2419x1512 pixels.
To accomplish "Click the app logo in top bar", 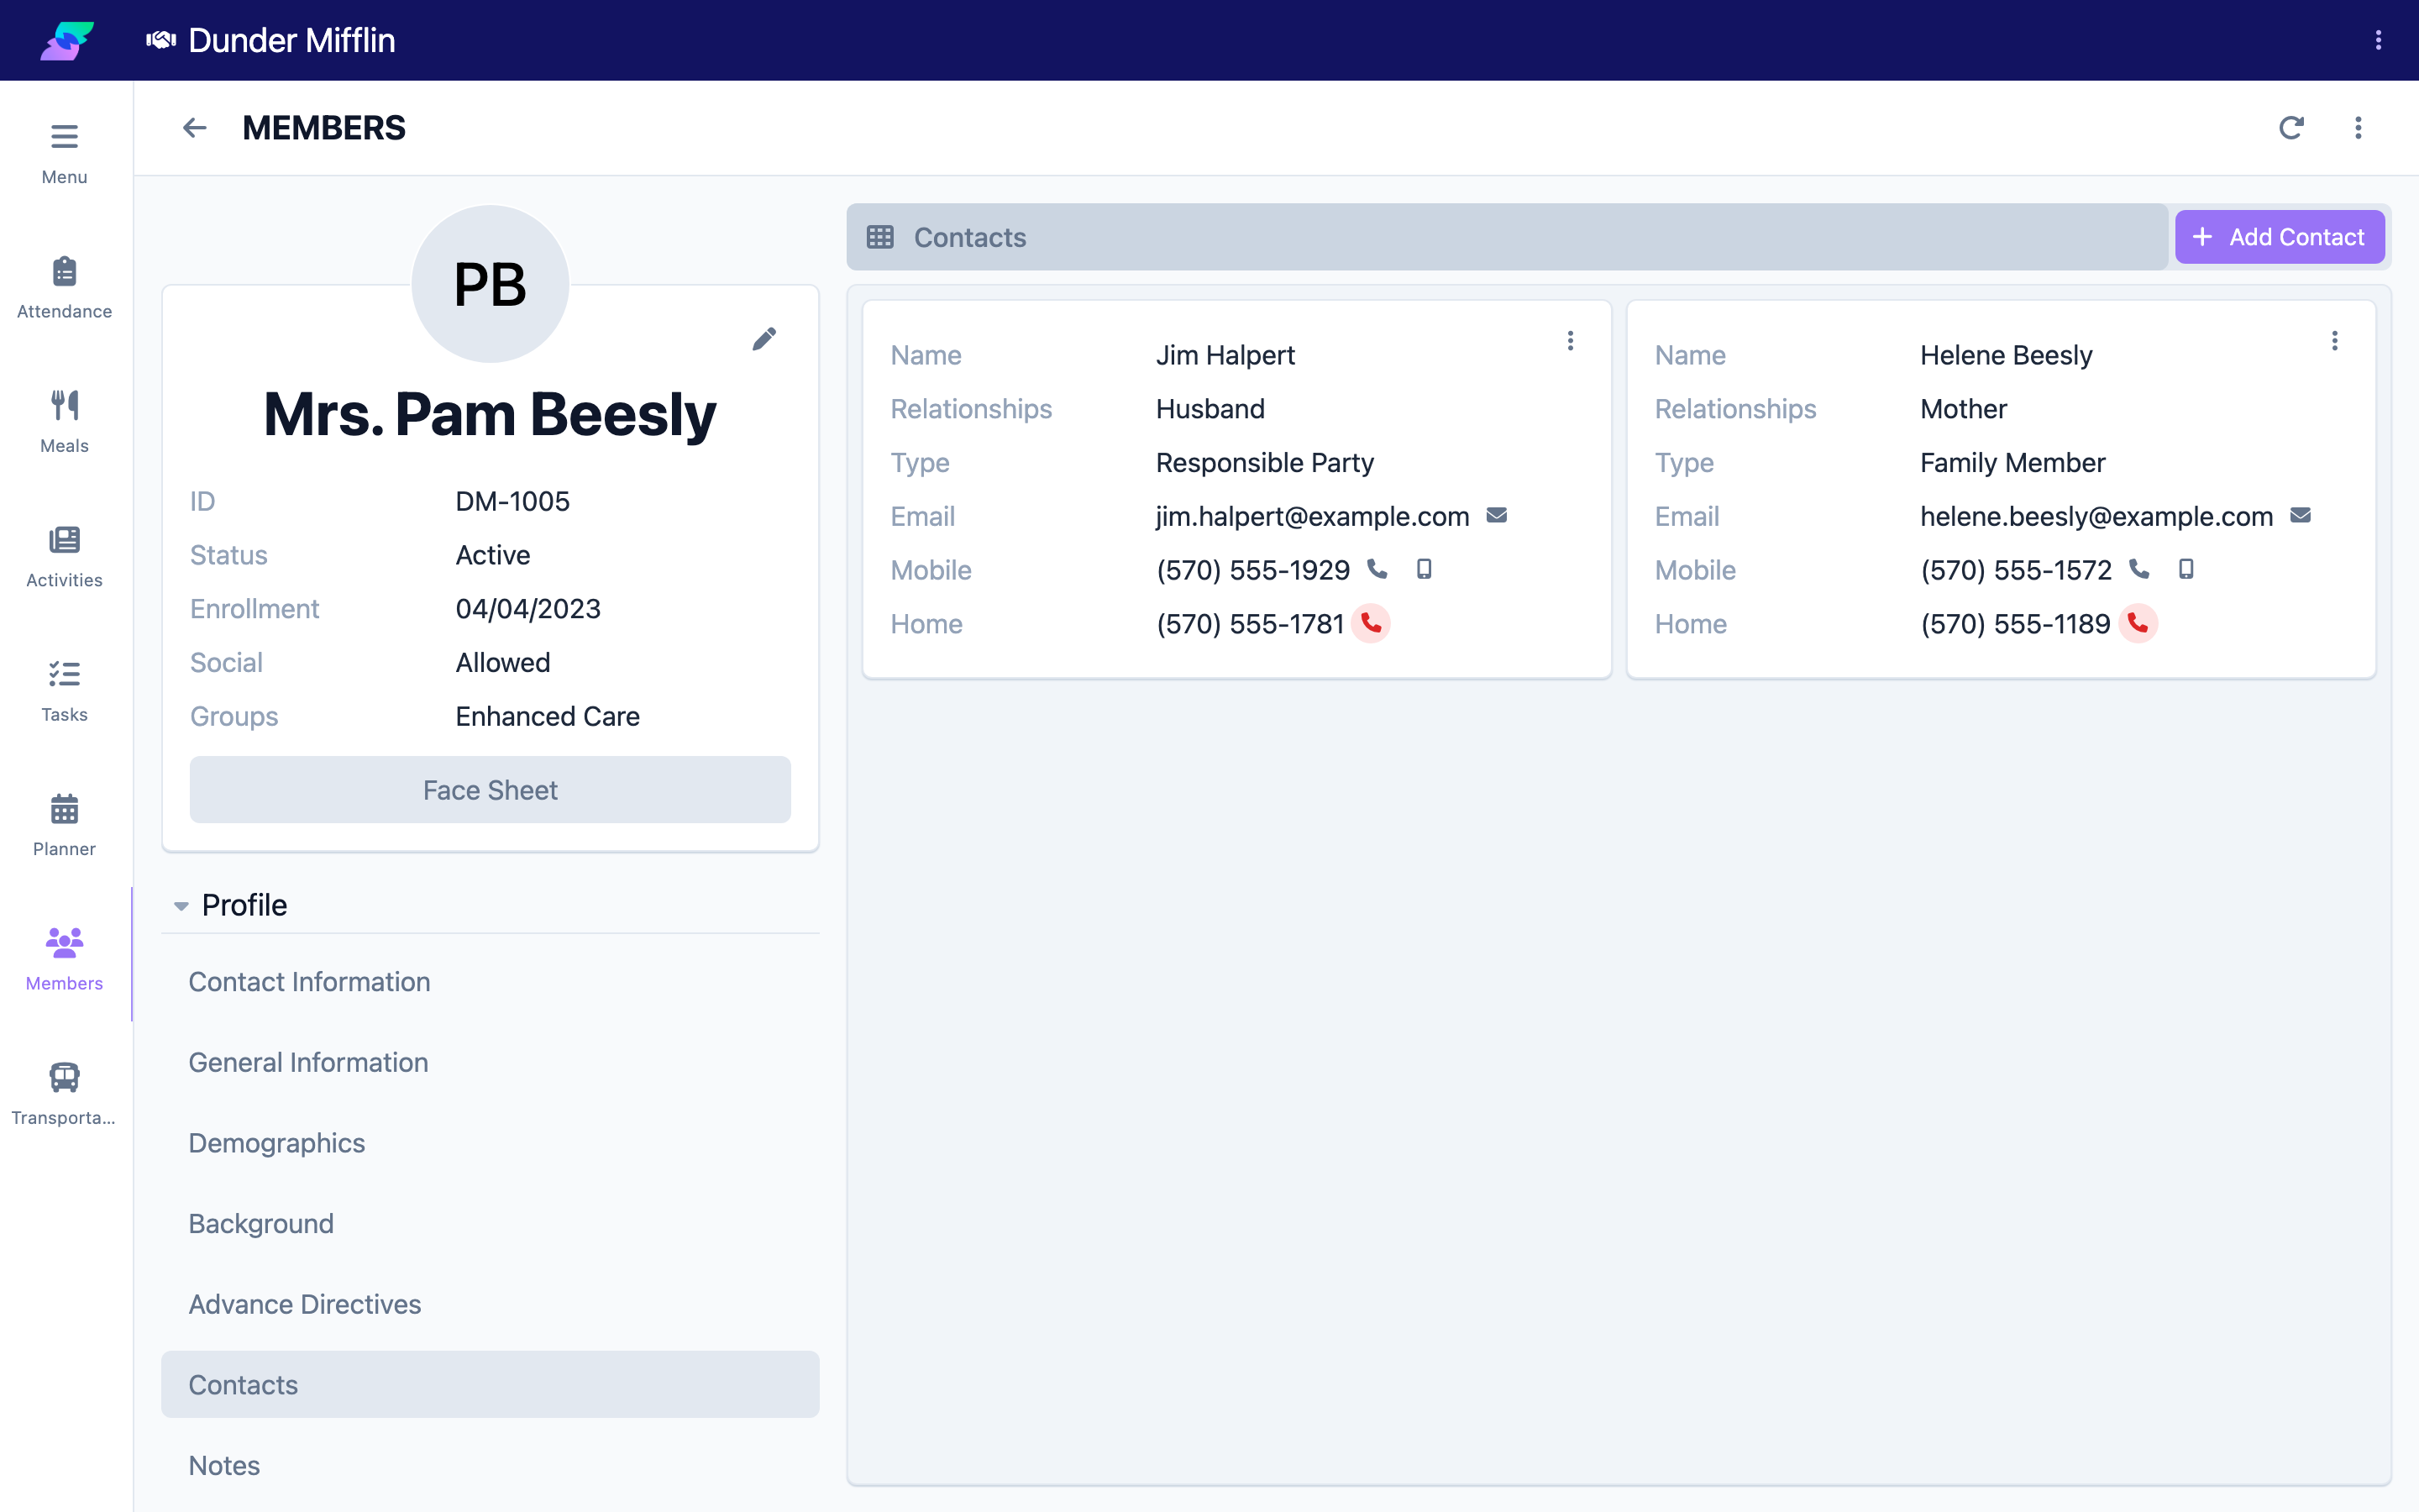I will point(66,40).
